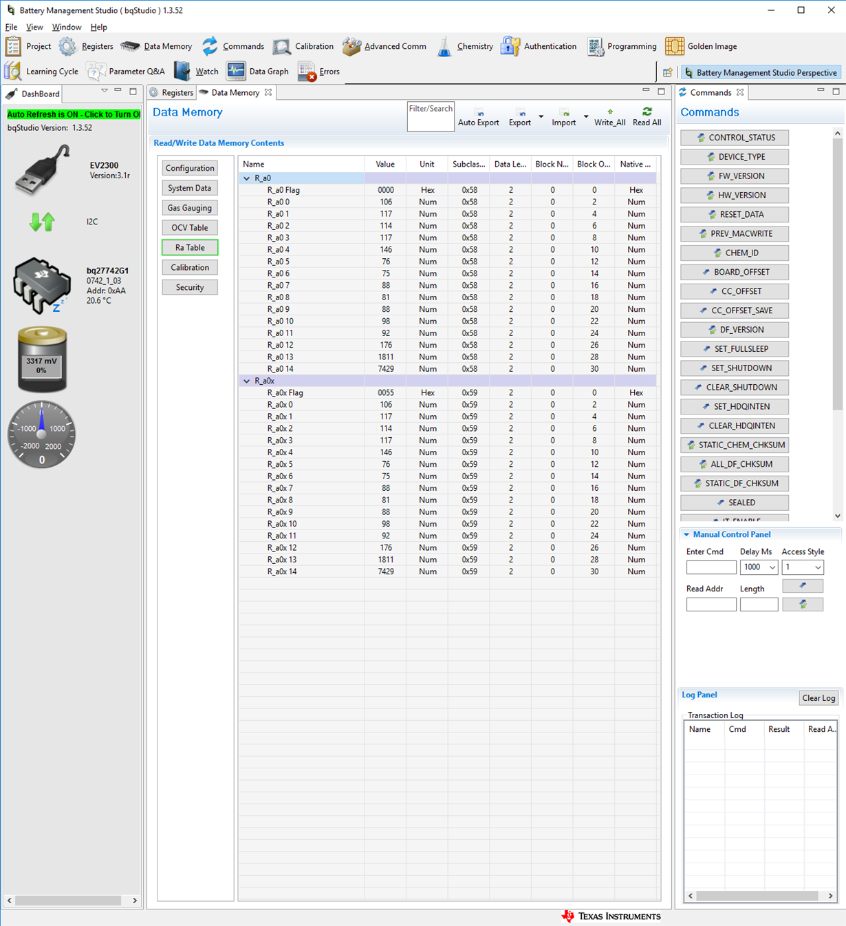
Task: Open the Commands toolbar icon
Action: [x=210, y=46]
